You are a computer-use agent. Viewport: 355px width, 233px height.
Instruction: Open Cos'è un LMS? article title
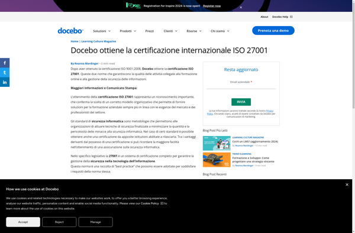(255, 141)
